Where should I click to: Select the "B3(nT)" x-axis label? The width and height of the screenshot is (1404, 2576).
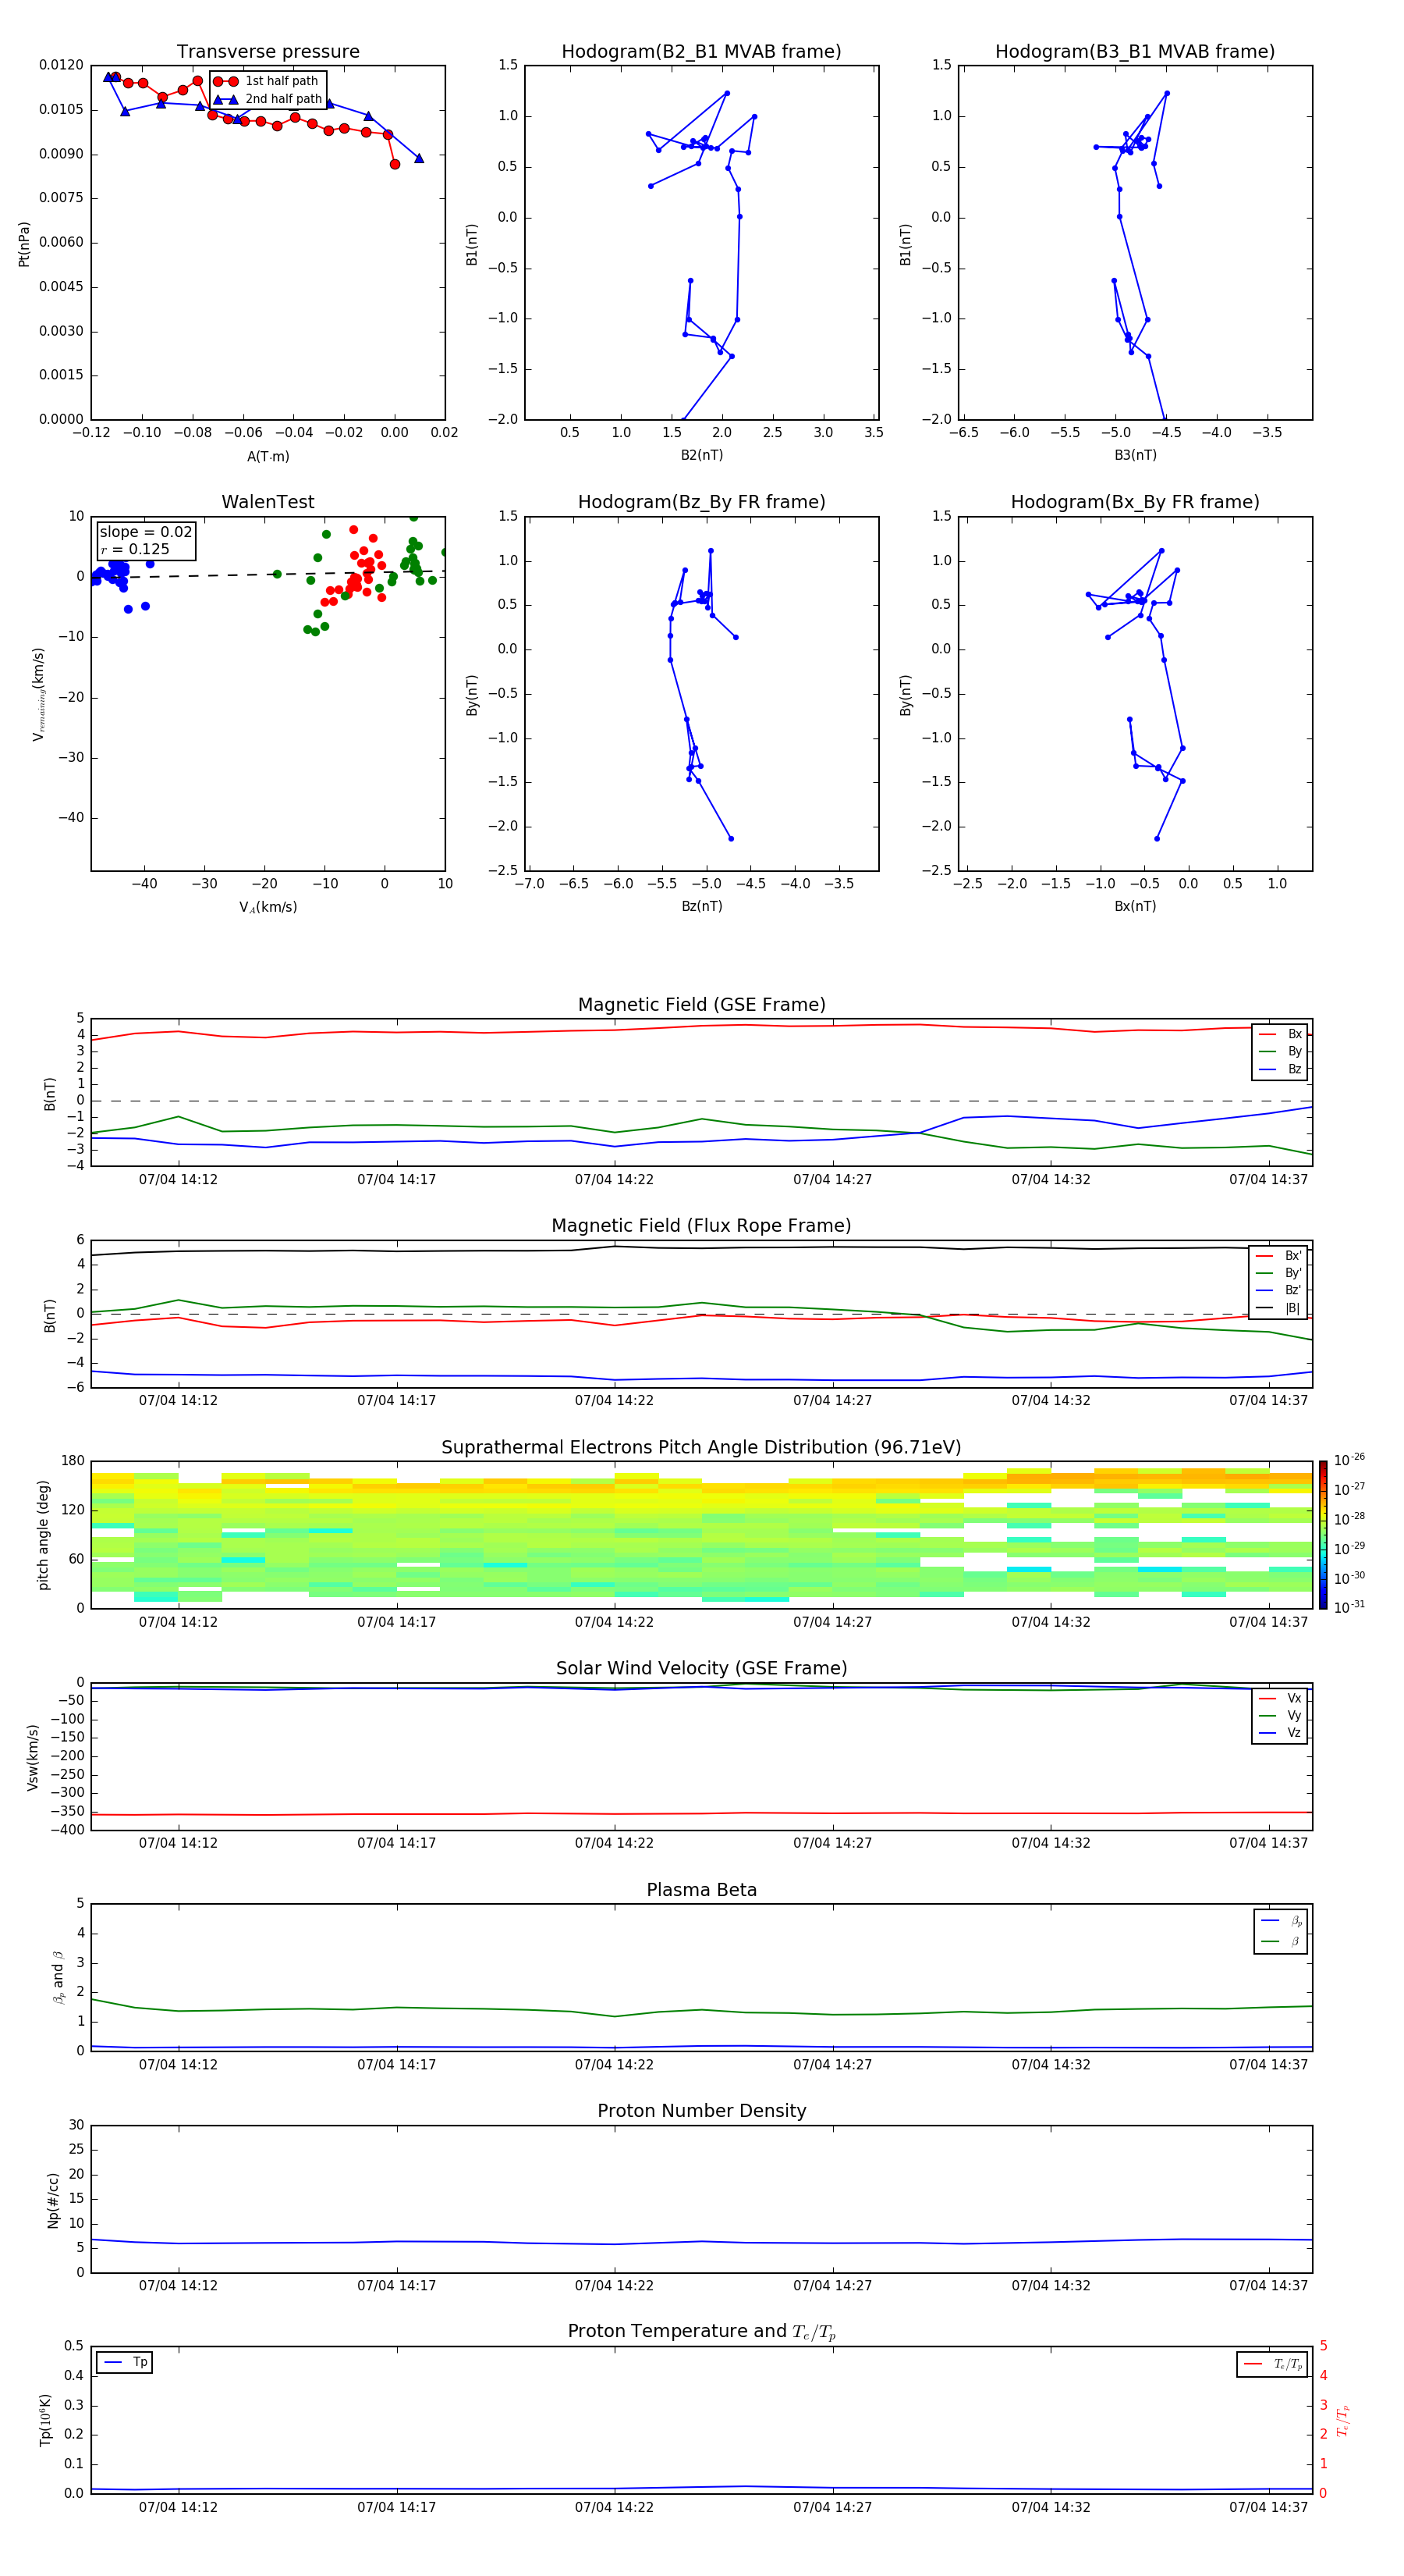coord(1135,455)
